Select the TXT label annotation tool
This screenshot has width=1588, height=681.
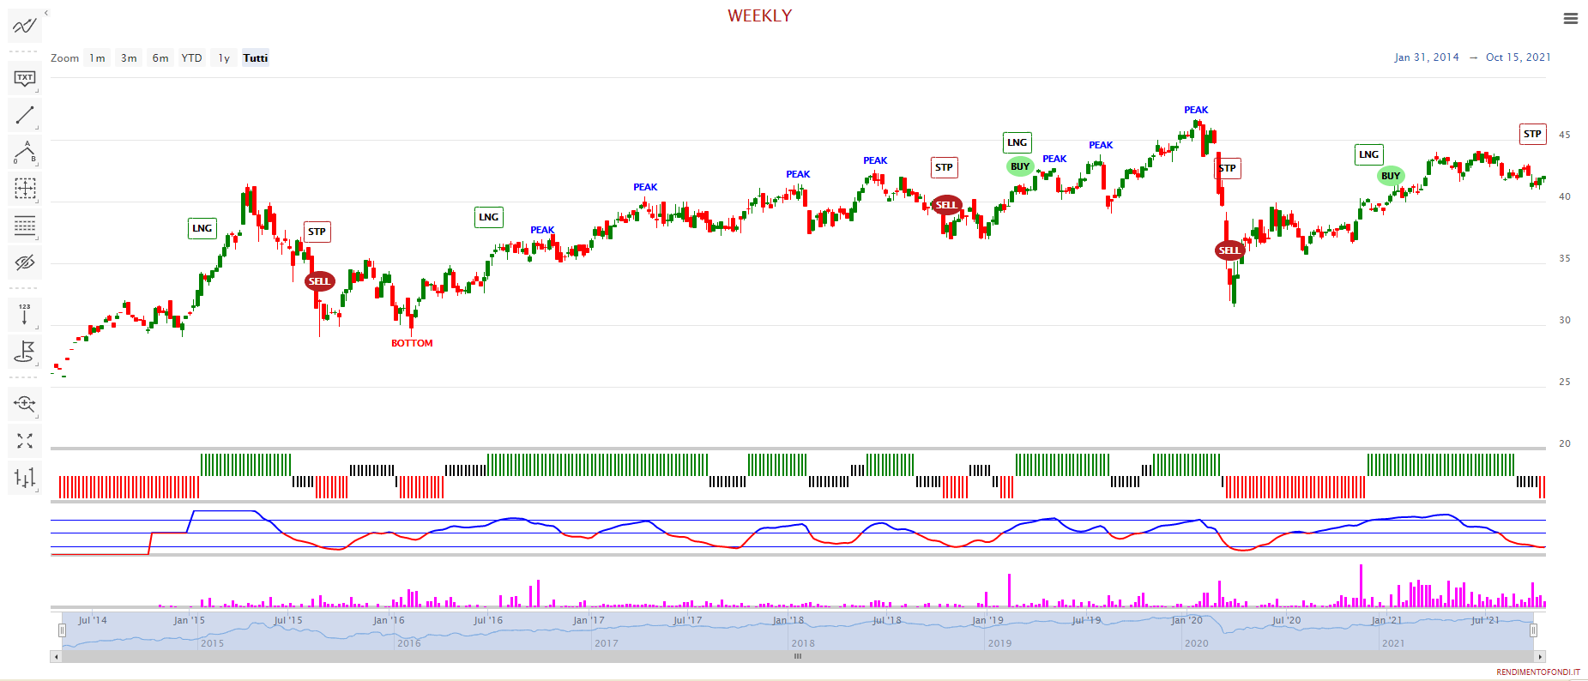pyautogui.click(x=24, y=78)
